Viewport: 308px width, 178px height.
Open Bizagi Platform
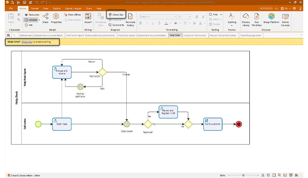click(x=271, y=18)
